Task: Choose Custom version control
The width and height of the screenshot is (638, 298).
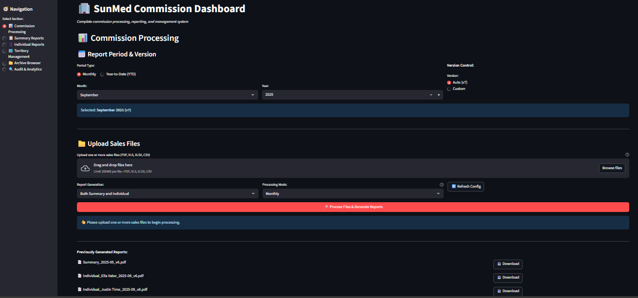Action: (x=450, y=88)
